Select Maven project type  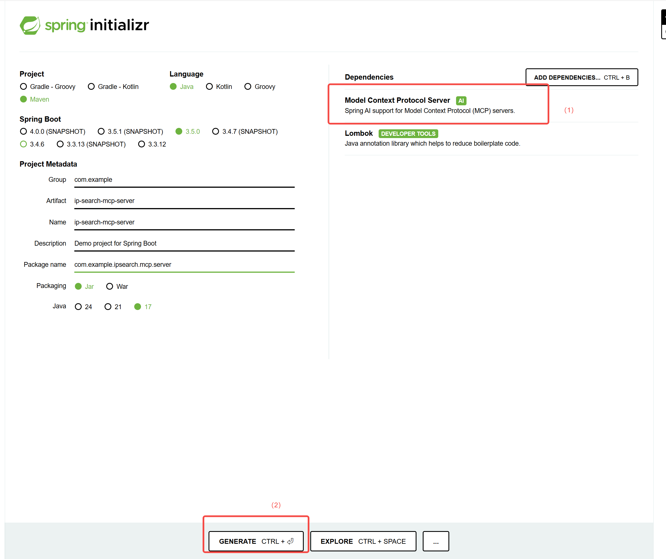coord(34,99)
